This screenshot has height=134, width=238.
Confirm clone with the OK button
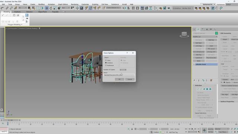click(119, 79)
